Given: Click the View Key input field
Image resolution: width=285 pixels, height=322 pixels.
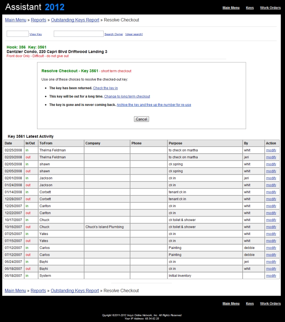Looking at the screenshot, I should [x=17, y=34].
